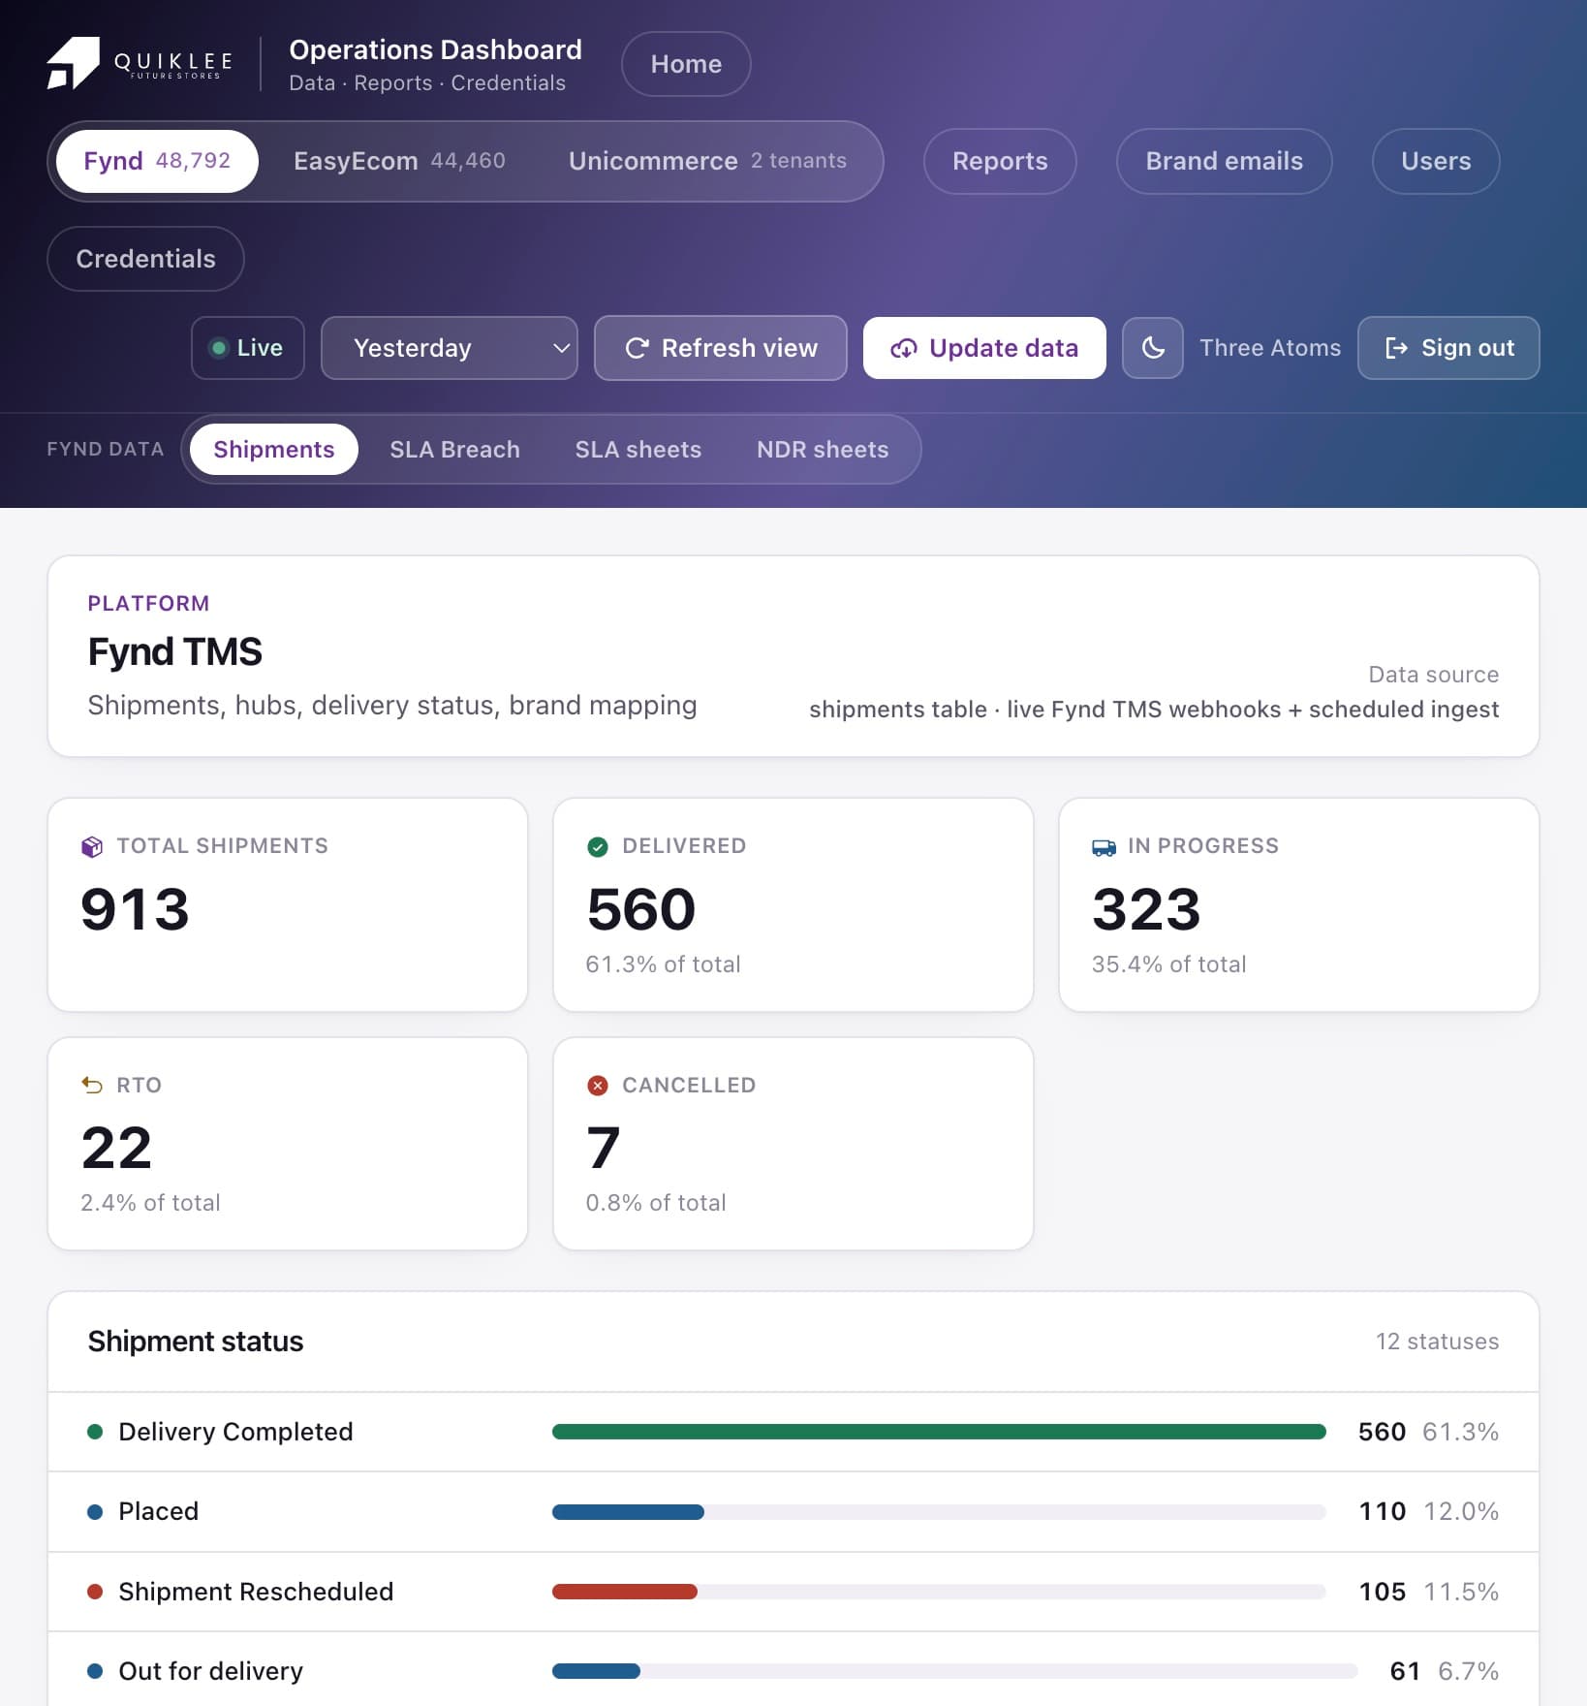Click the green dot beside Delivery Completed

95,1432
